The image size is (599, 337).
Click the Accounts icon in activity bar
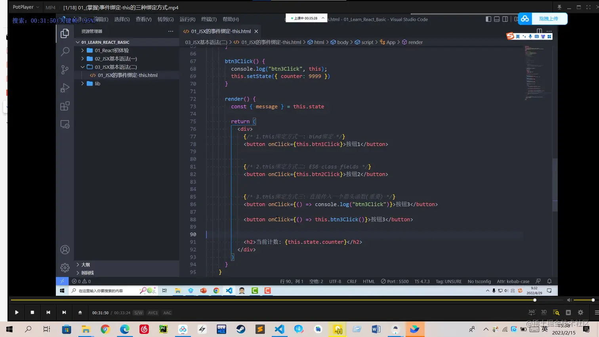(65, 250)
